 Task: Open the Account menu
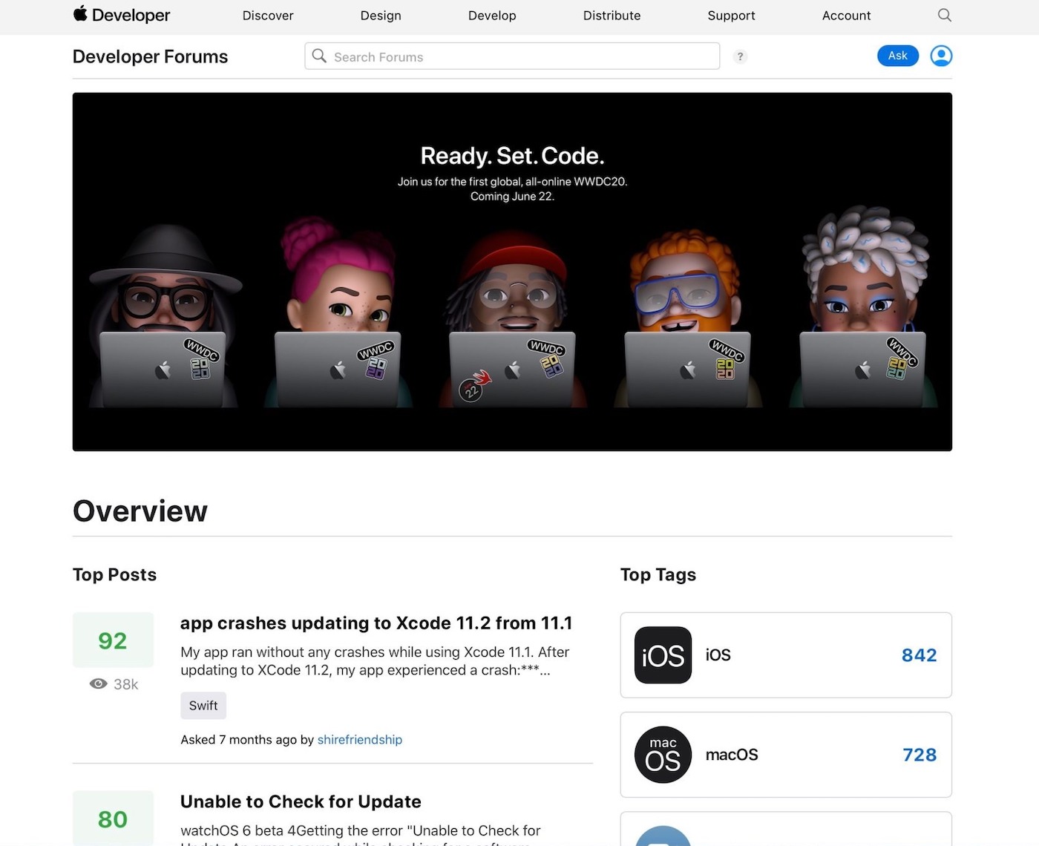(x=846, y=16)
